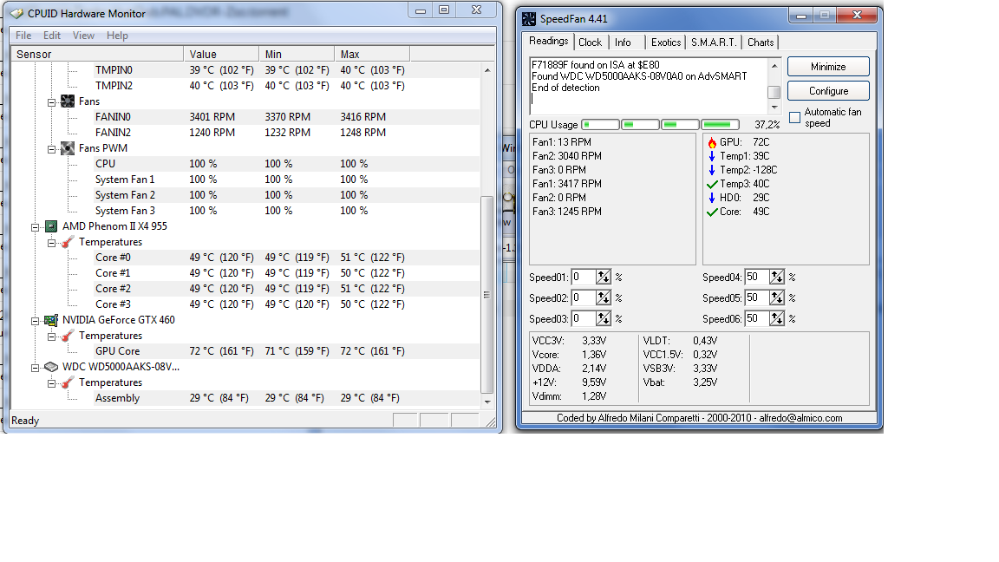Click the Hardware Monitor scrollbar down arrow
Viewport: 999px width, 562px height.
click(x=487, y=402)
